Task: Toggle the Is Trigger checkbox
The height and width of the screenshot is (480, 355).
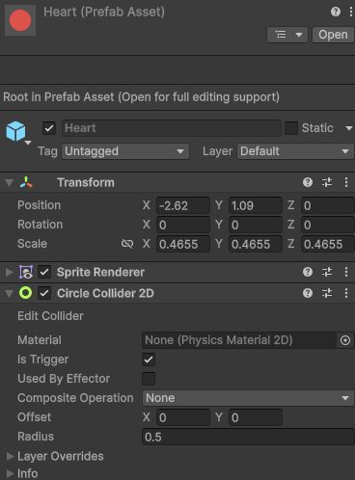Action: [x=149, y=360]
